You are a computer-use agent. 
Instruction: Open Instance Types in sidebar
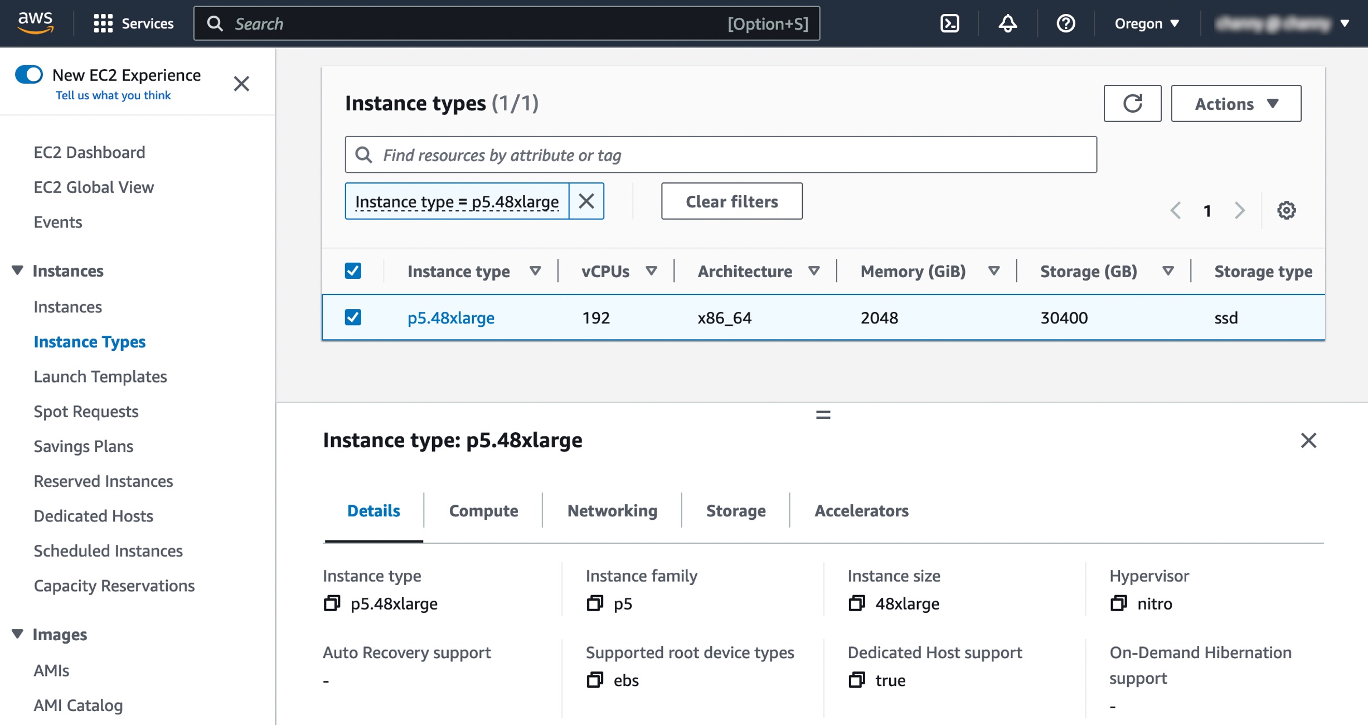tap(89, 342)
